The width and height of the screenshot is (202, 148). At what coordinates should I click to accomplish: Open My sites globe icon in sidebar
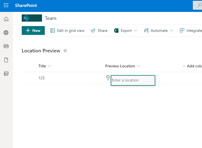6,33
